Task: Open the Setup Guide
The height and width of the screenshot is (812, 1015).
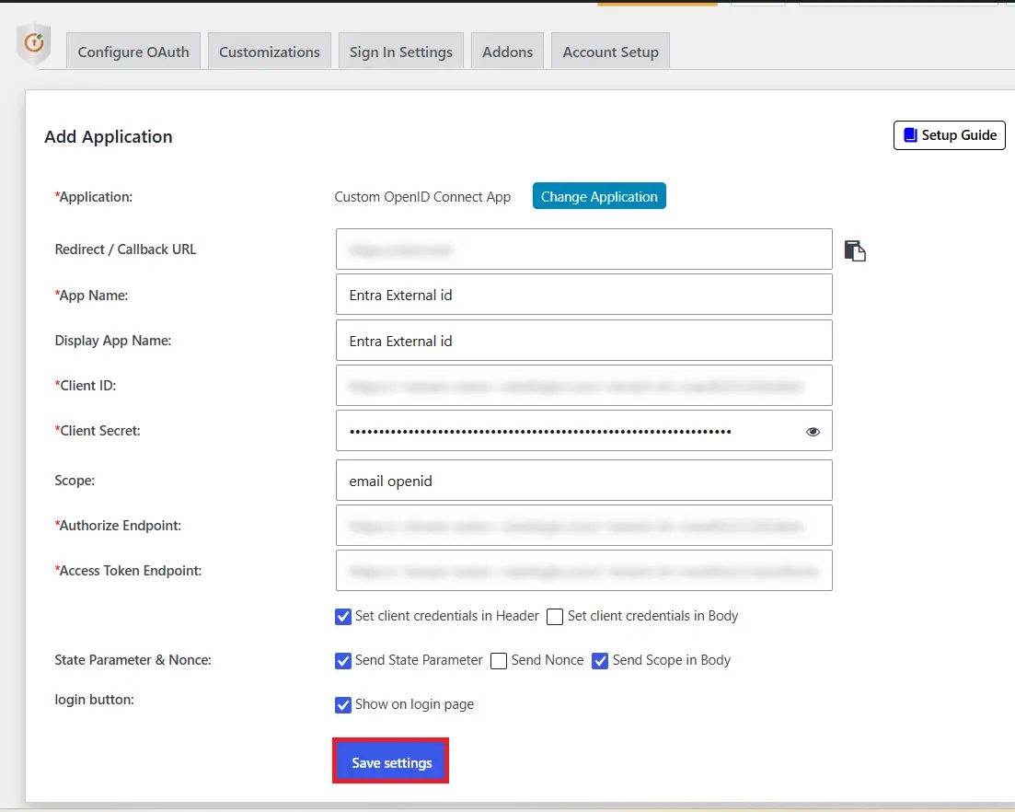Action: 949,134
